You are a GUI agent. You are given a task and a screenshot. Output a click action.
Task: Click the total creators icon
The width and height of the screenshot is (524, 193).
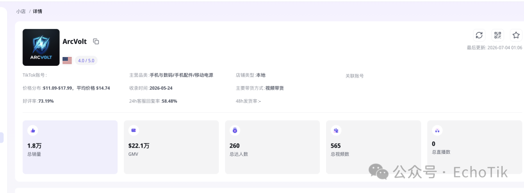tap(235, 131)
